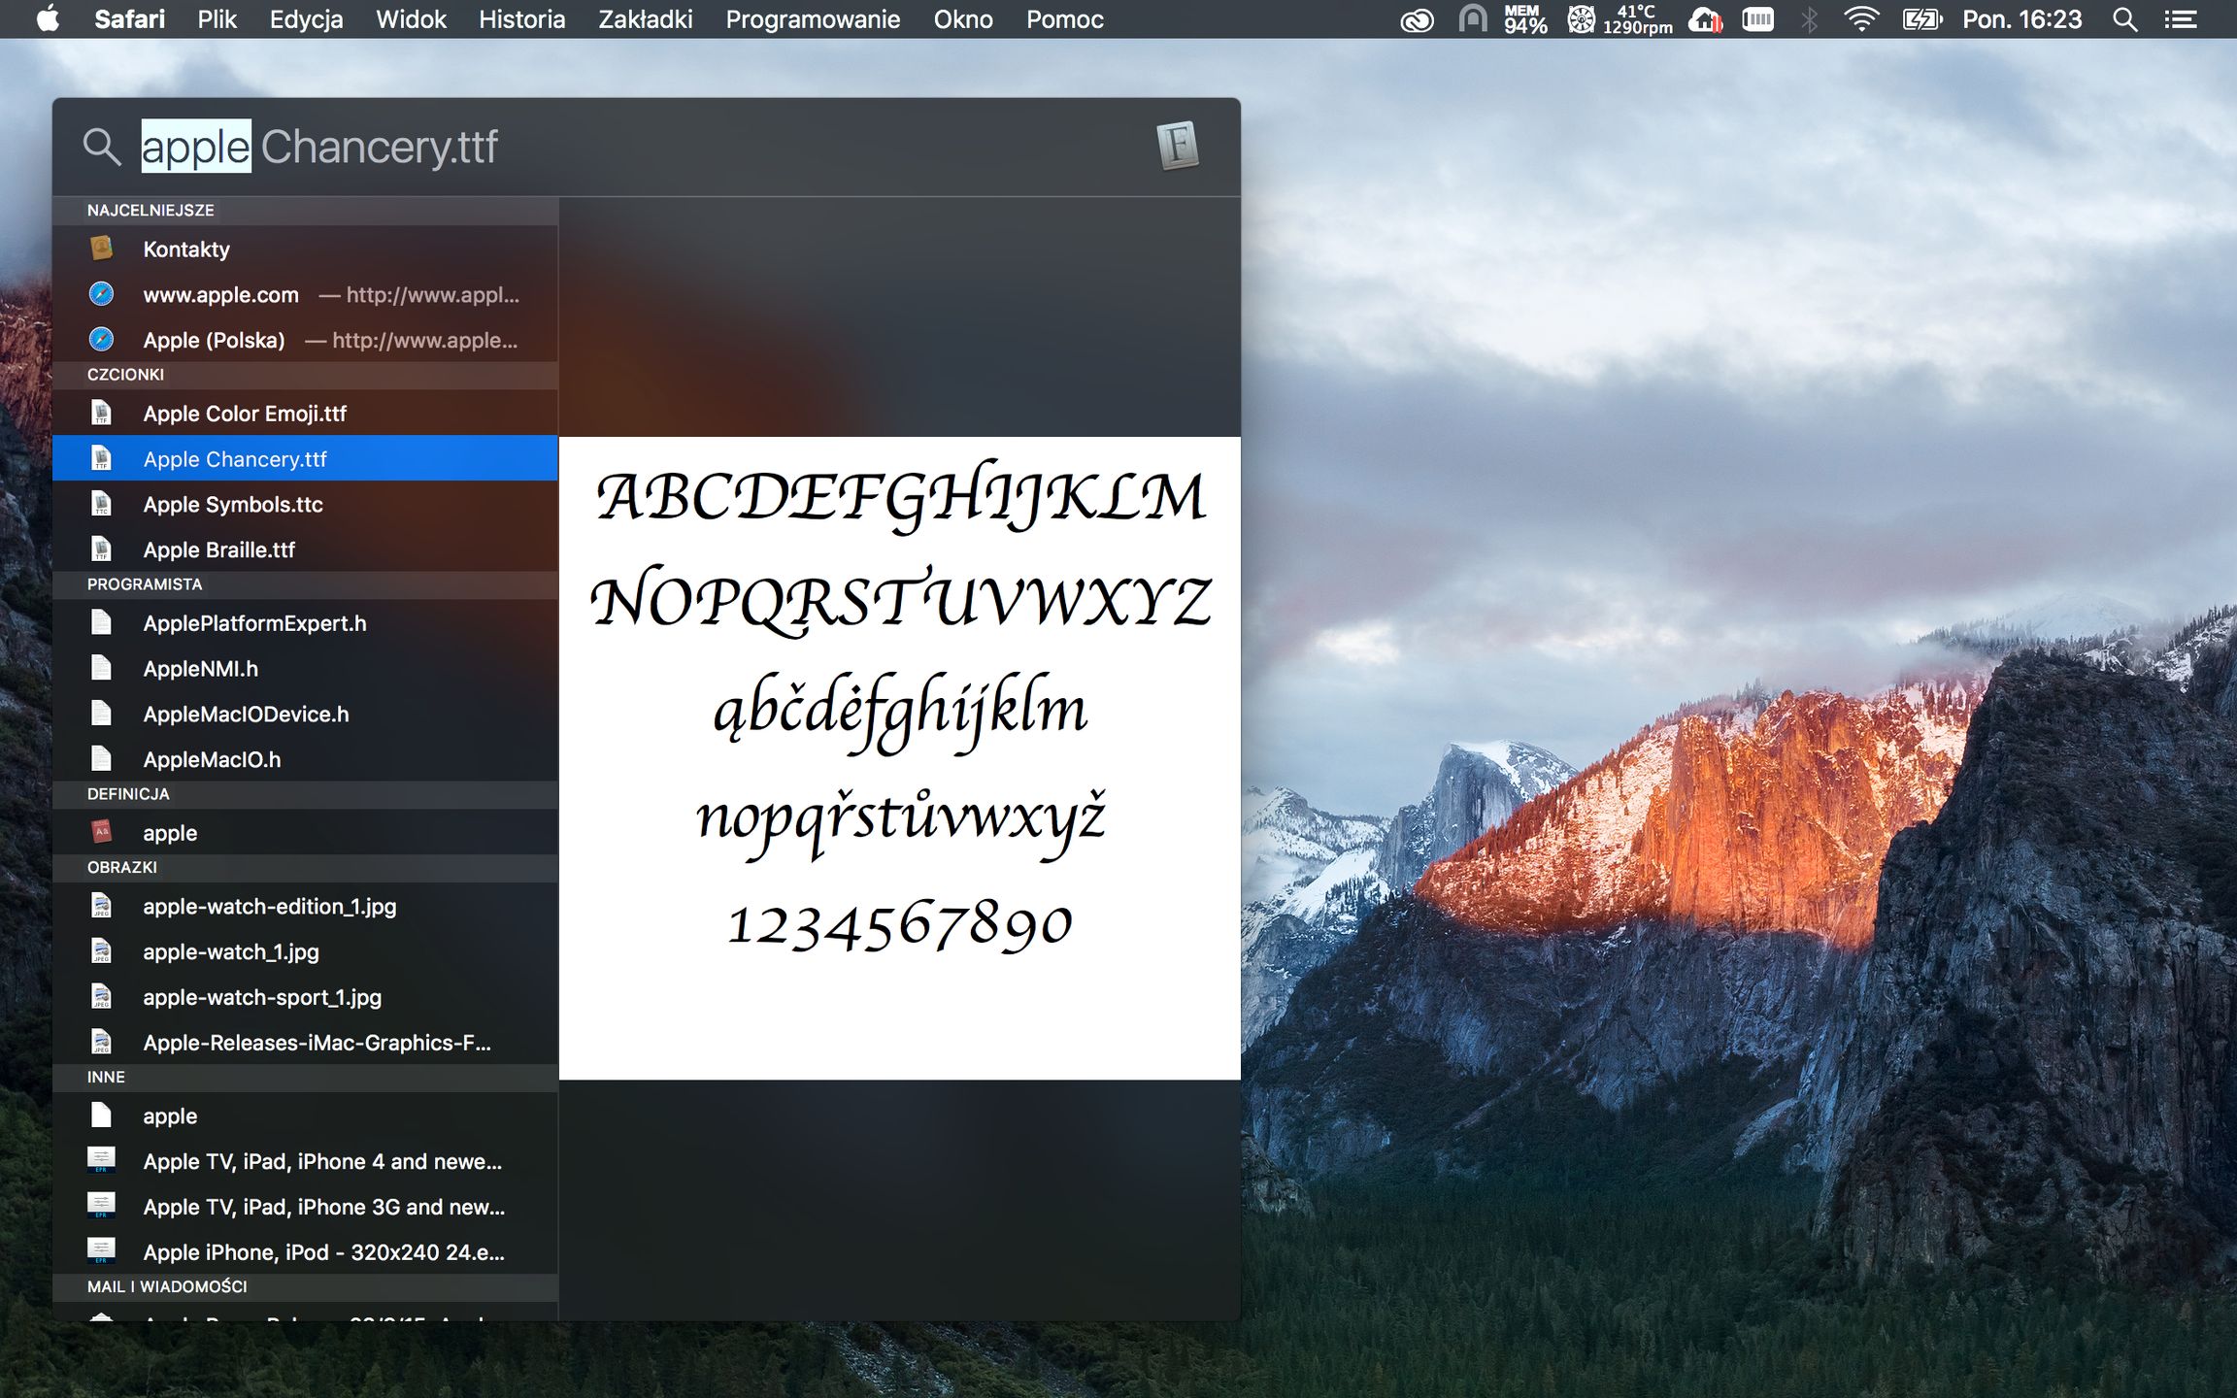Image resolution: width=2237 pixels, height=1398 pixels.
Task: Click the Font Book icon in search field
Action: 1177,146
